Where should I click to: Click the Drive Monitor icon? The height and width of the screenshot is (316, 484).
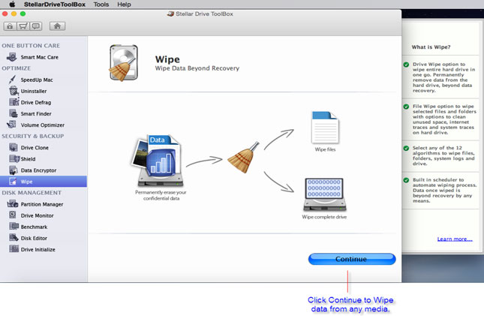(13, 215)
